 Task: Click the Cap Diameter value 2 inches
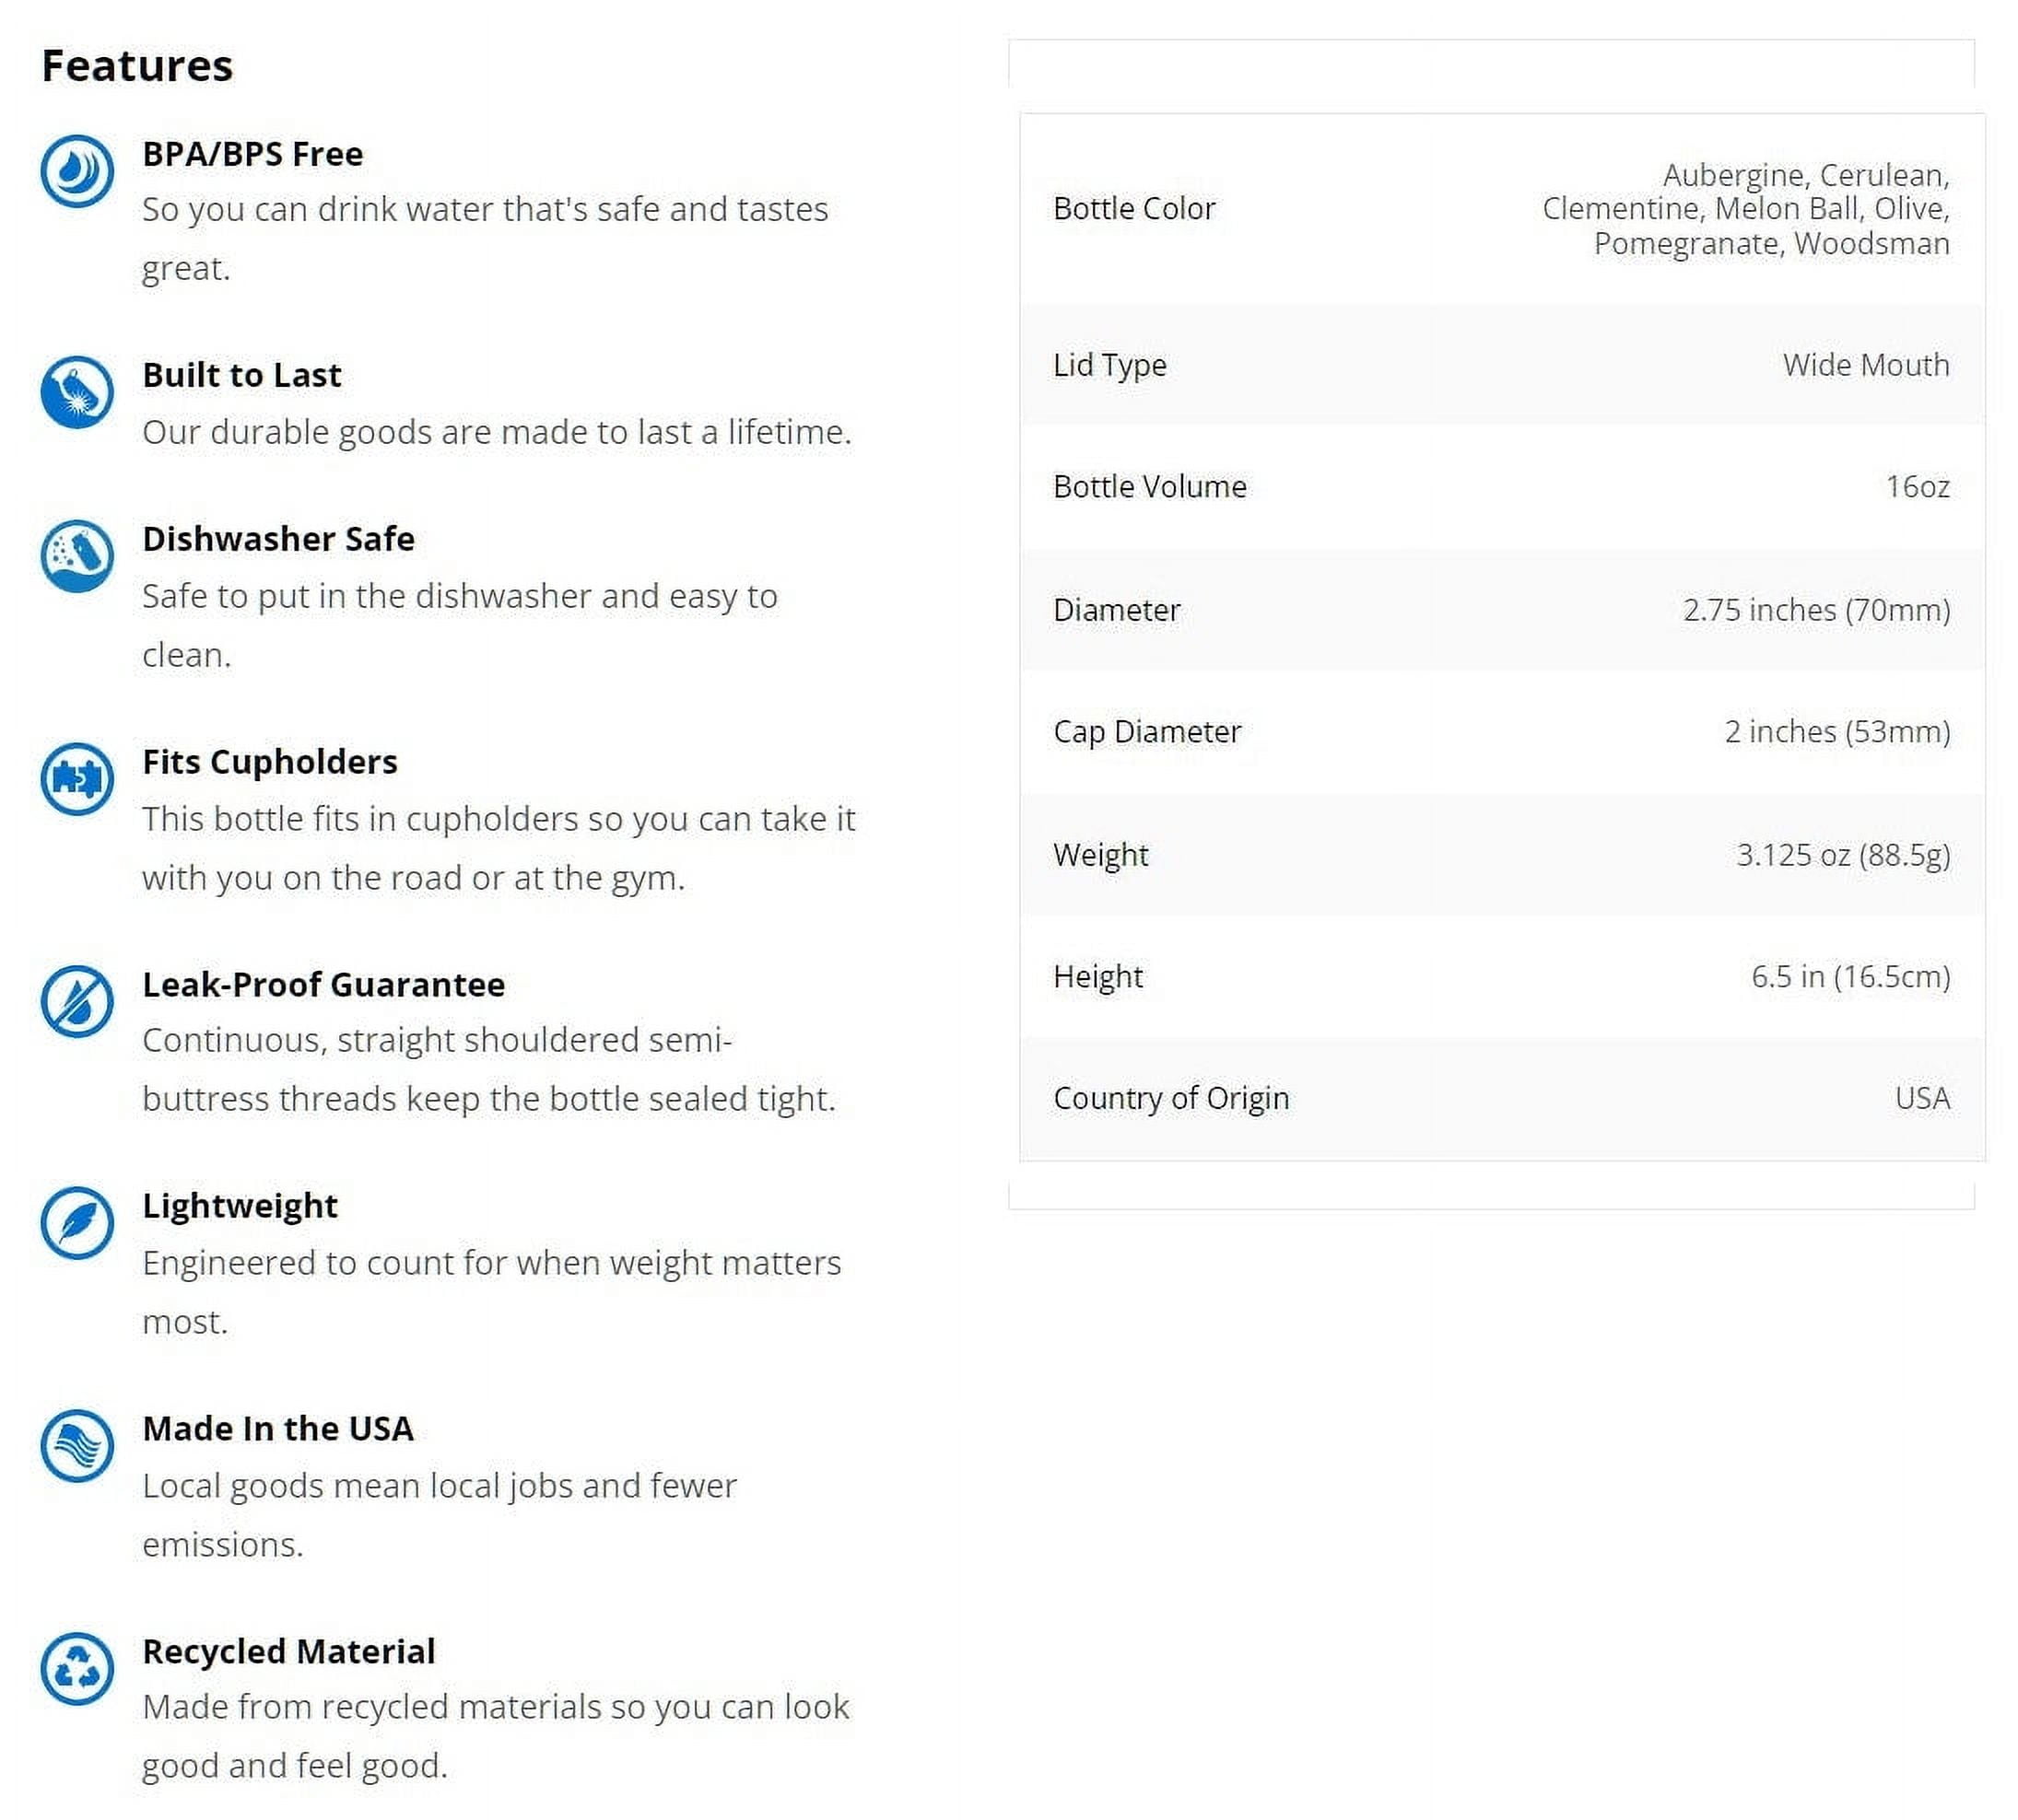[1836, 732]
